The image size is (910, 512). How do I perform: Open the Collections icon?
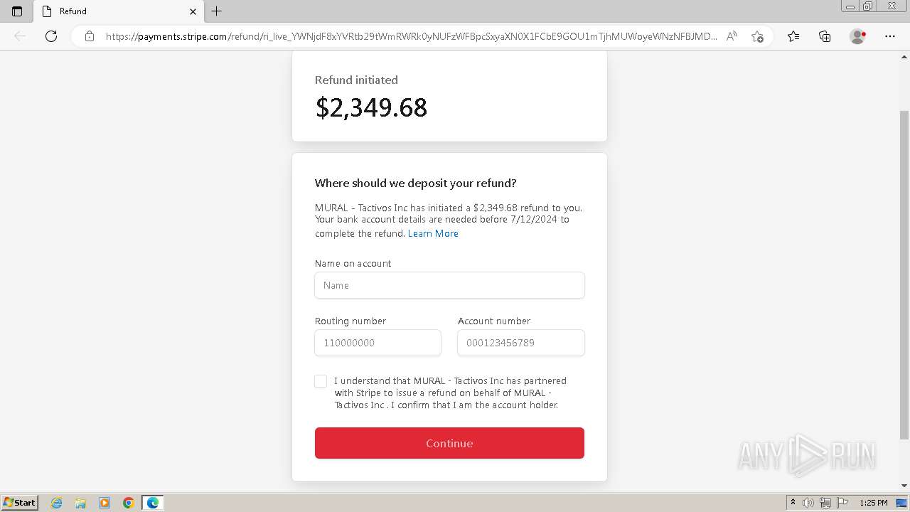click(x=825, y=36)
